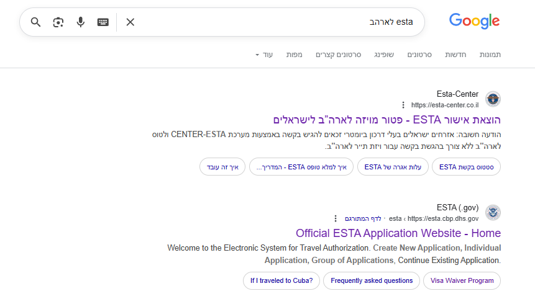Open Official ESTA Application Website link

click(x=398, y=233)
